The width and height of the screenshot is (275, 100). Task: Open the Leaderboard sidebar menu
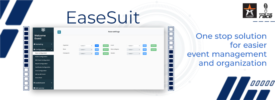click(x=43, y=83)
